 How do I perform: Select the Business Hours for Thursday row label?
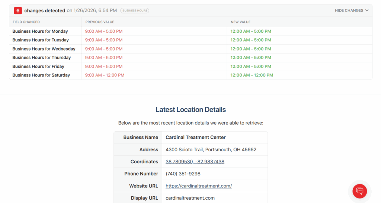coord(42,58)
